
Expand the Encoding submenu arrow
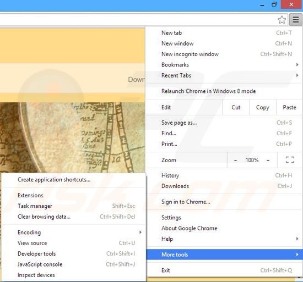[140, 233]
